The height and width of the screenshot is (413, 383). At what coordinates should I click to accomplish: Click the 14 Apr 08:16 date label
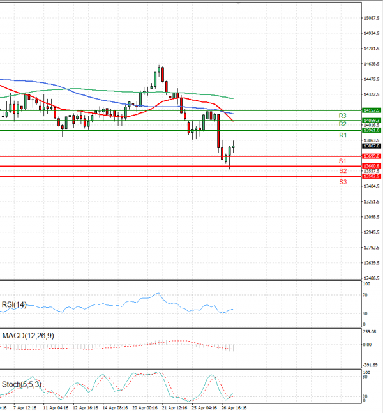pyautogui.click(x=115, y=408)
